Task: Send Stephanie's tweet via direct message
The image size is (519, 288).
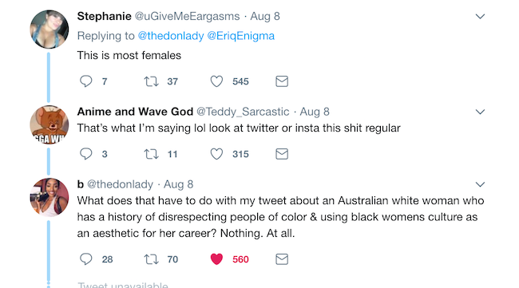Action: 282,81
